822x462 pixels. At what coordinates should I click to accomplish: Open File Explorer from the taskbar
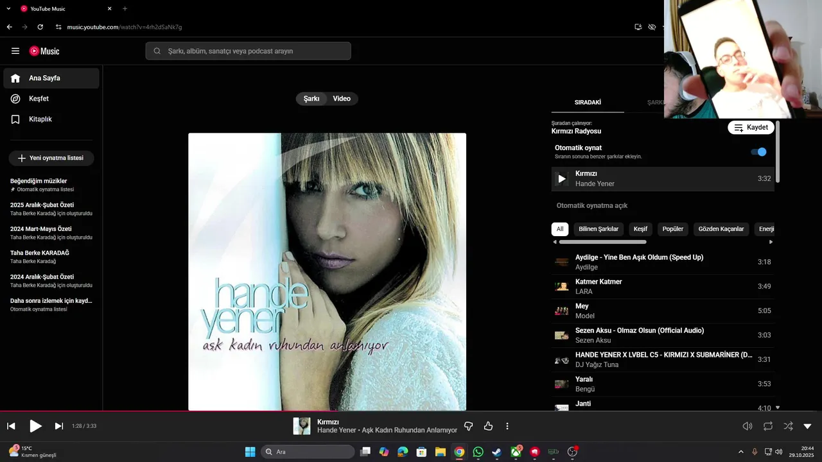click(x=441, y=452)
